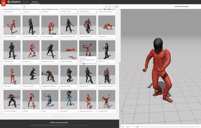This screenshot has height=128, width=201.
Task: Click the next page arrow
Action: pos(69,116)
